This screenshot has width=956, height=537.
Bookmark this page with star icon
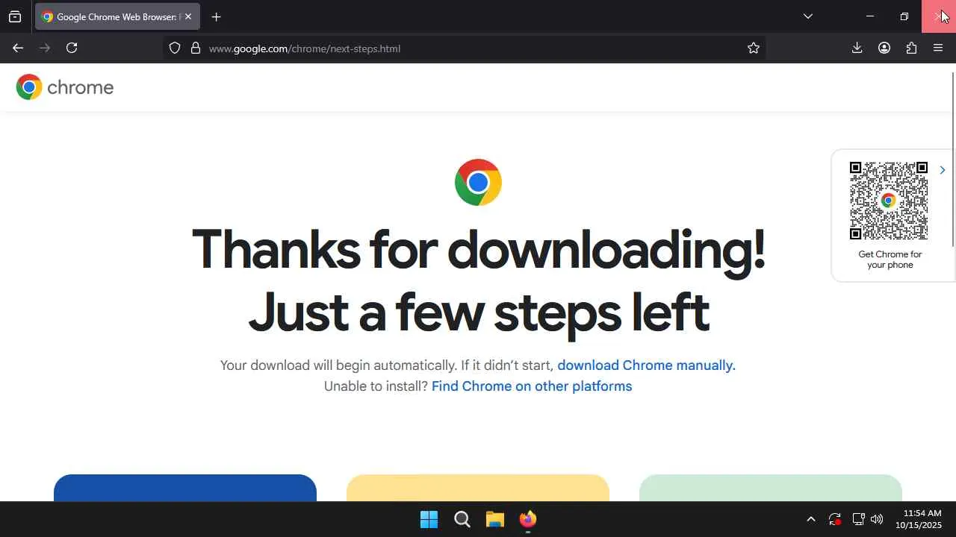pos(754,48)
